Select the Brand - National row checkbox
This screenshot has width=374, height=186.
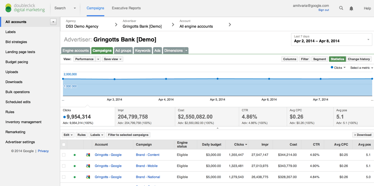(64, 177)
